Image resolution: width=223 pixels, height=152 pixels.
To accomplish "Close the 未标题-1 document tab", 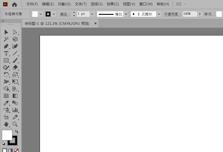I will 96,23.
